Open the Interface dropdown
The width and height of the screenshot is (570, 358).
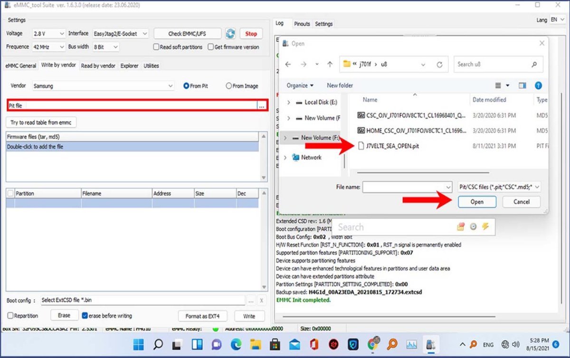121,34
